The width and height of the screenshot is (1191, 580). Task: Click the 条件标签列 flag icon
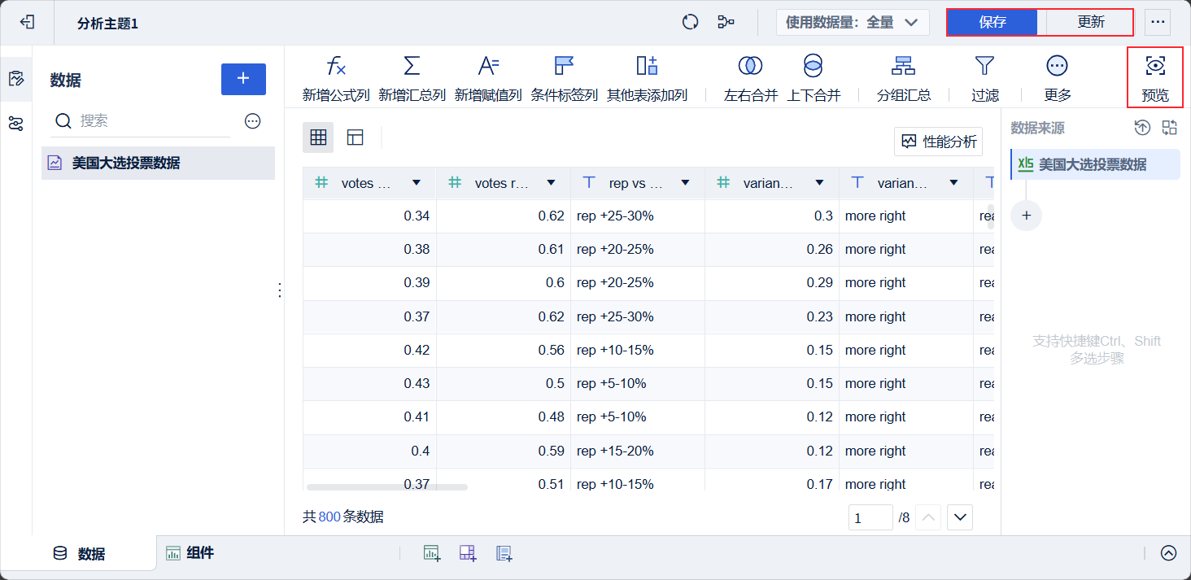pyautogui.click(x=564, y=67)
